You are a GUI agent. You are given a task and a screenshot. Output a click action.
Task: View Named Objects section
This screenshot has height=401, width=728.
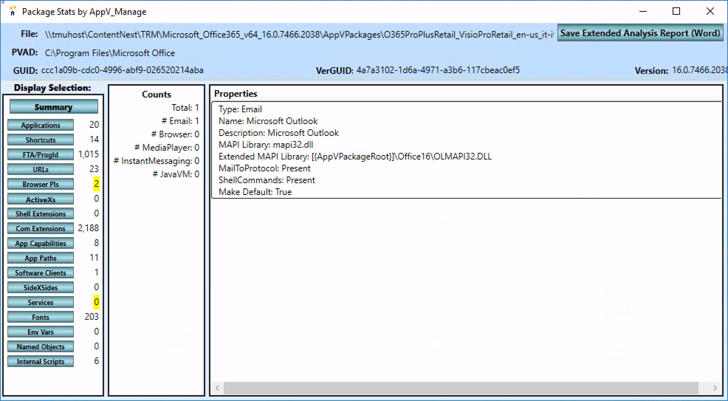coord(41,347)
